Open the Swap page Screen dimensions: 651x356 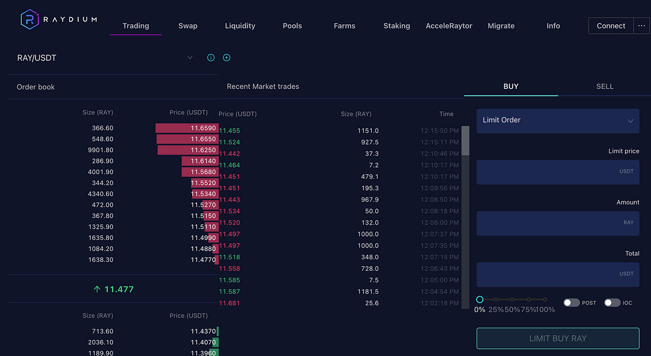(188, 26)
